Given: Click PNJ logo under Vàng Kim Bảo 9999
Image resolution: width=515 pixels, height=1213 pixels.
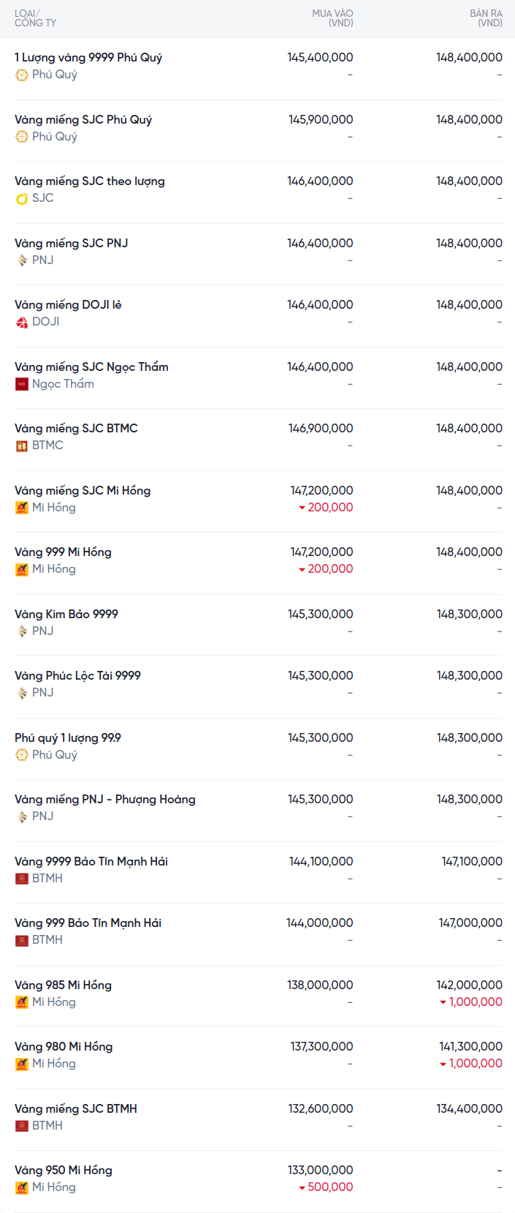Looking at the screenshot, I should click(22, 631).
